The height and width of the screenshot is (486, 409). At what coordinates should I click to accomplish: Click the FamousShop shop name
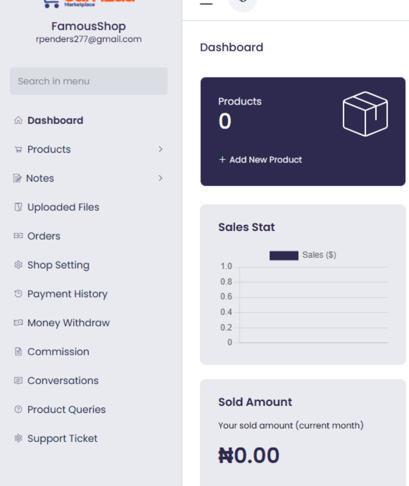(89, 26)
